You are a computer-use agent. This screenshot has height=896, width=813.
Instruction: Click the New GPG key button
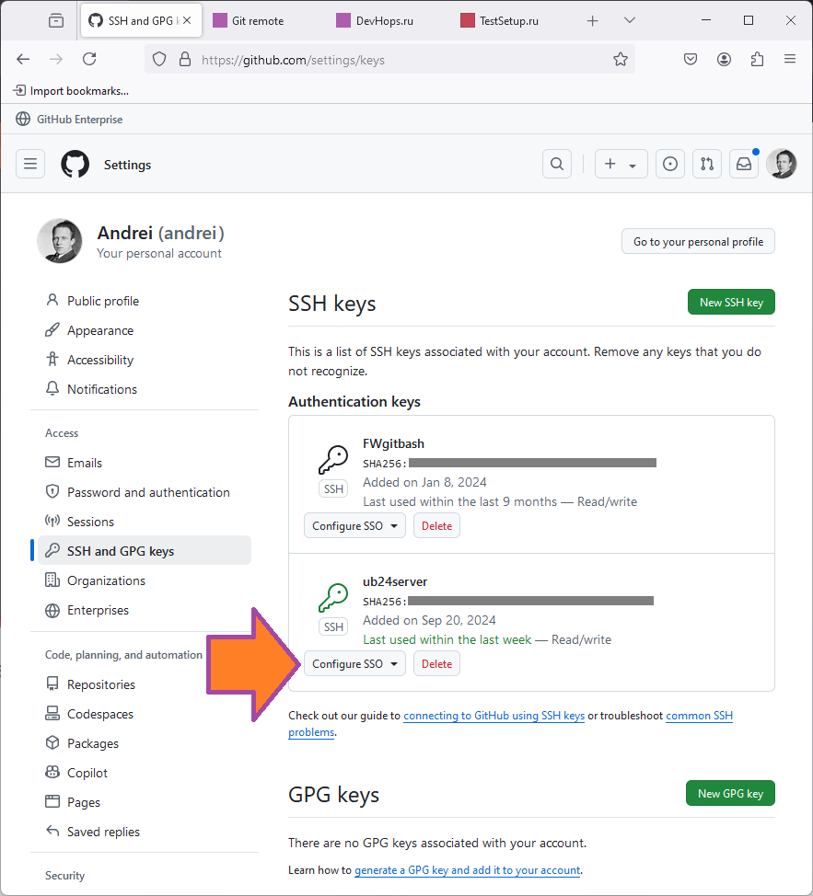(x=731, y=793)
